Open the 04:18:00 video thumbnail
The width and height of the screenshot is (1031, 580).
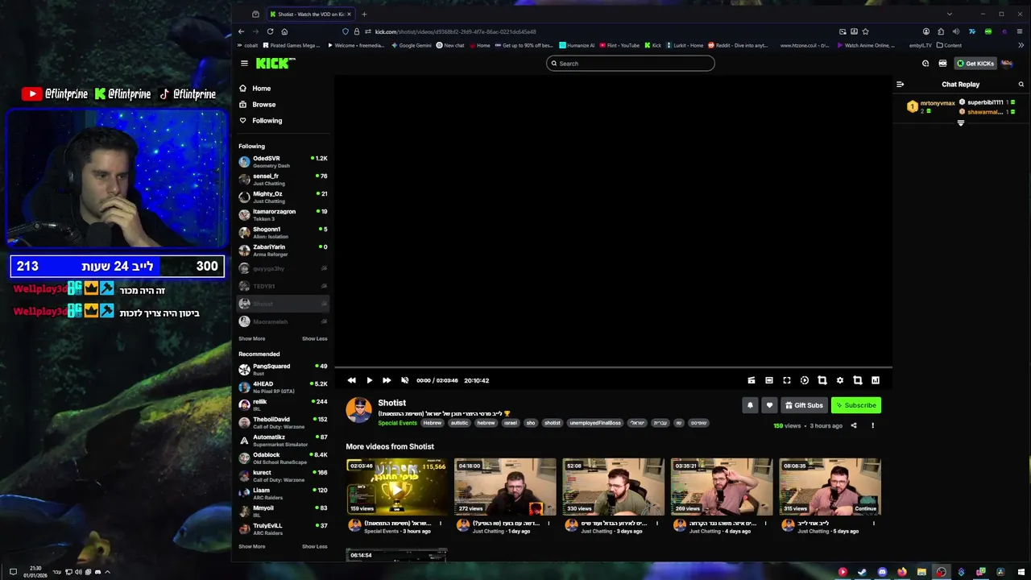(x=505, y=487)
